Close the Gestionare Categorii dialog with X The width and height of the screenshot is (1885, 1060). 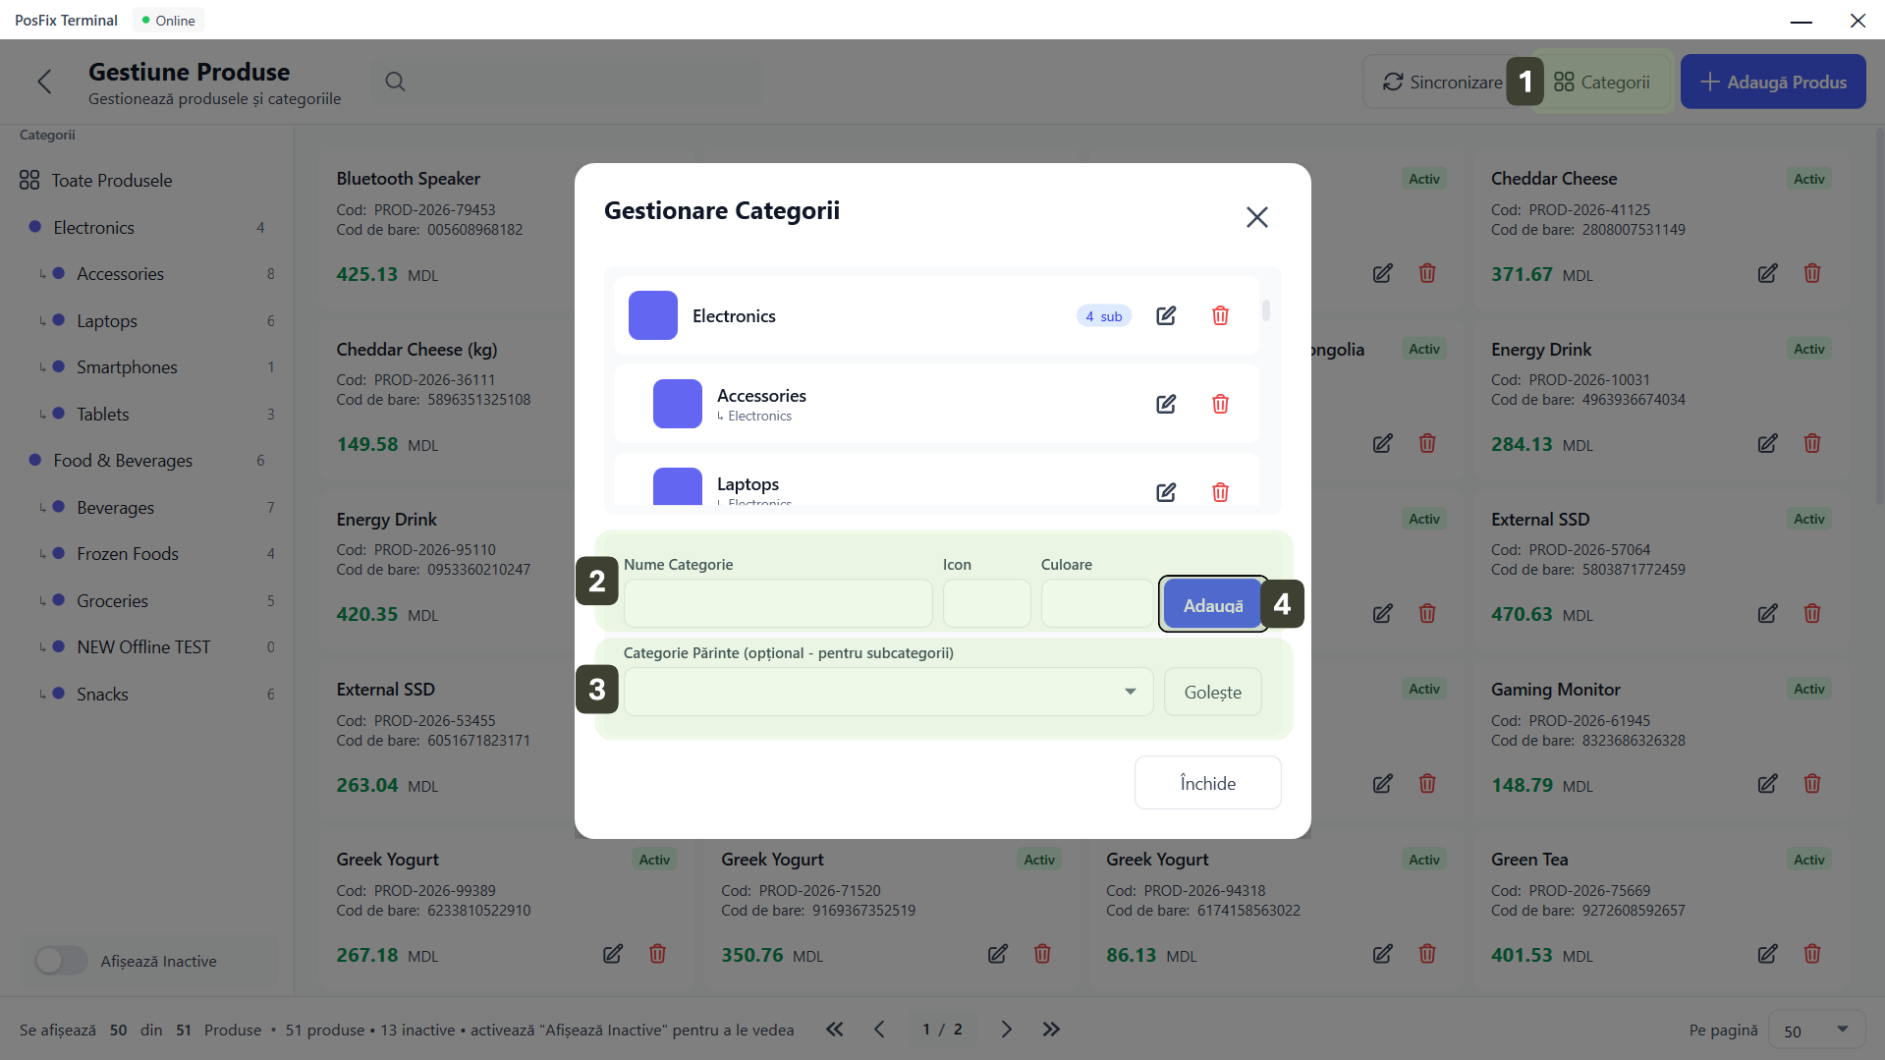pyautogui.click(x=1256, y=217)
